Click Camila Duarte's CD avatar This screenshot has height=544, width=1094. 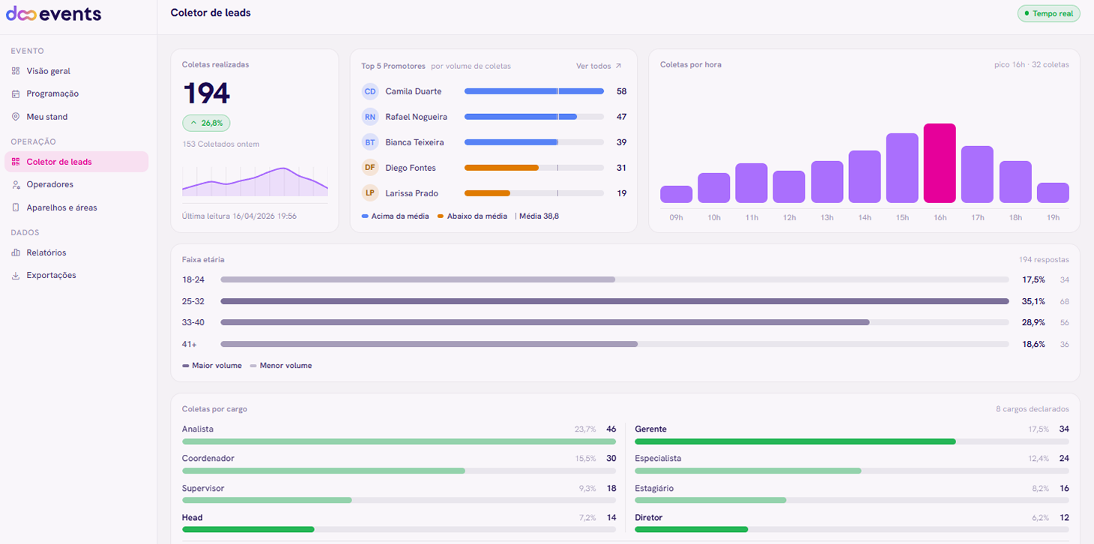[x=370, y=91]
